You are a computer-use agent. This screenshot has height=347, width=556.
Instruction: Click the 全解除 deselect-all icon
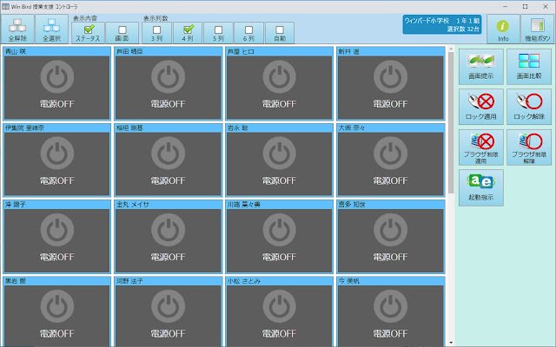coord(17,29)
